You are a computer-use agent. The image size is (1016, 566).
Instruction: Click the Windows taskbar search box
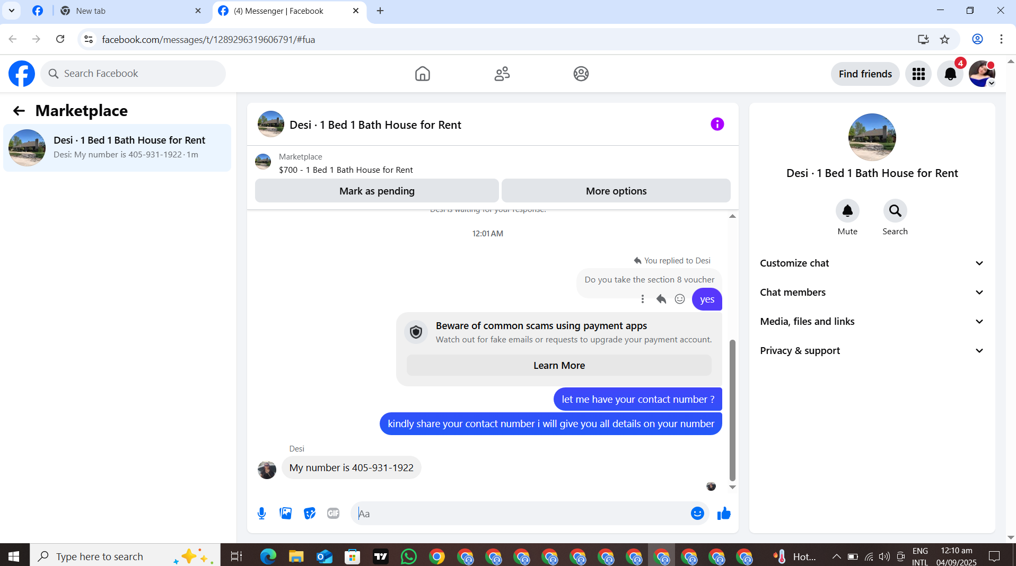point(125,556)
